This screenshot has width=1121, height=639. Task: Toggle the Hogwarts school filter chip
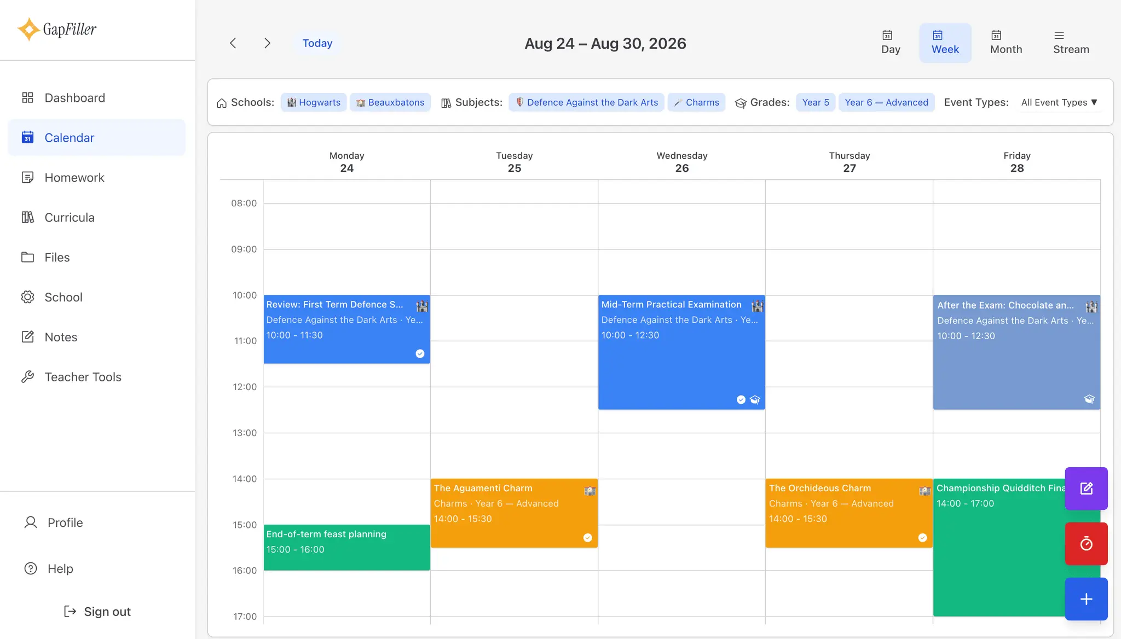[x=314, y=102]
